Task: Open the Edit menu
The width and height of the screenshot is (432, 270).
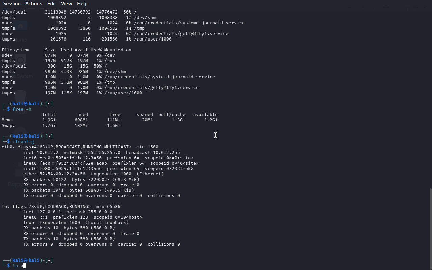Action: point(52,4)
